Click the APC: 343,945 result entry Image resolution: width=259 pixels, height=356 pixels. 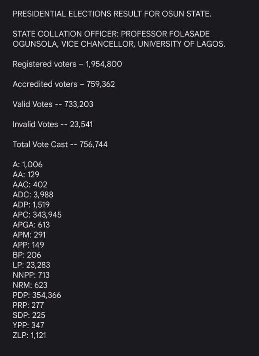coord(37,215)
